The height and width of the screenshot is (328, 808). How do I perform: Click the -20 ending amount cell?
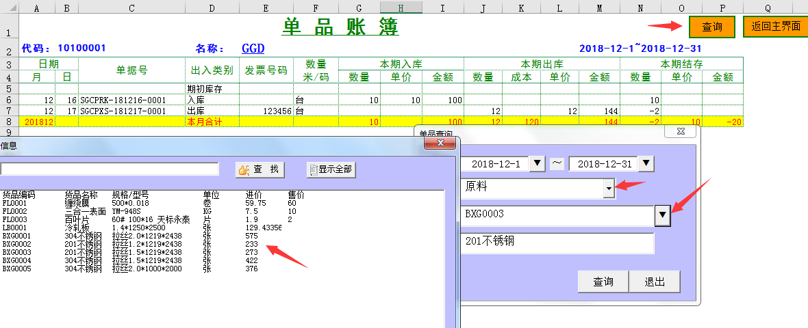722,122
